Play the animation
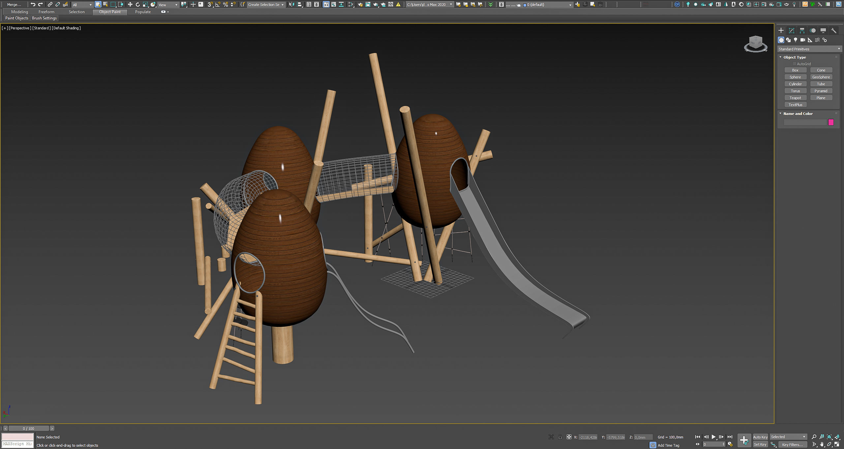844x449 pixels. click(713, 437)
